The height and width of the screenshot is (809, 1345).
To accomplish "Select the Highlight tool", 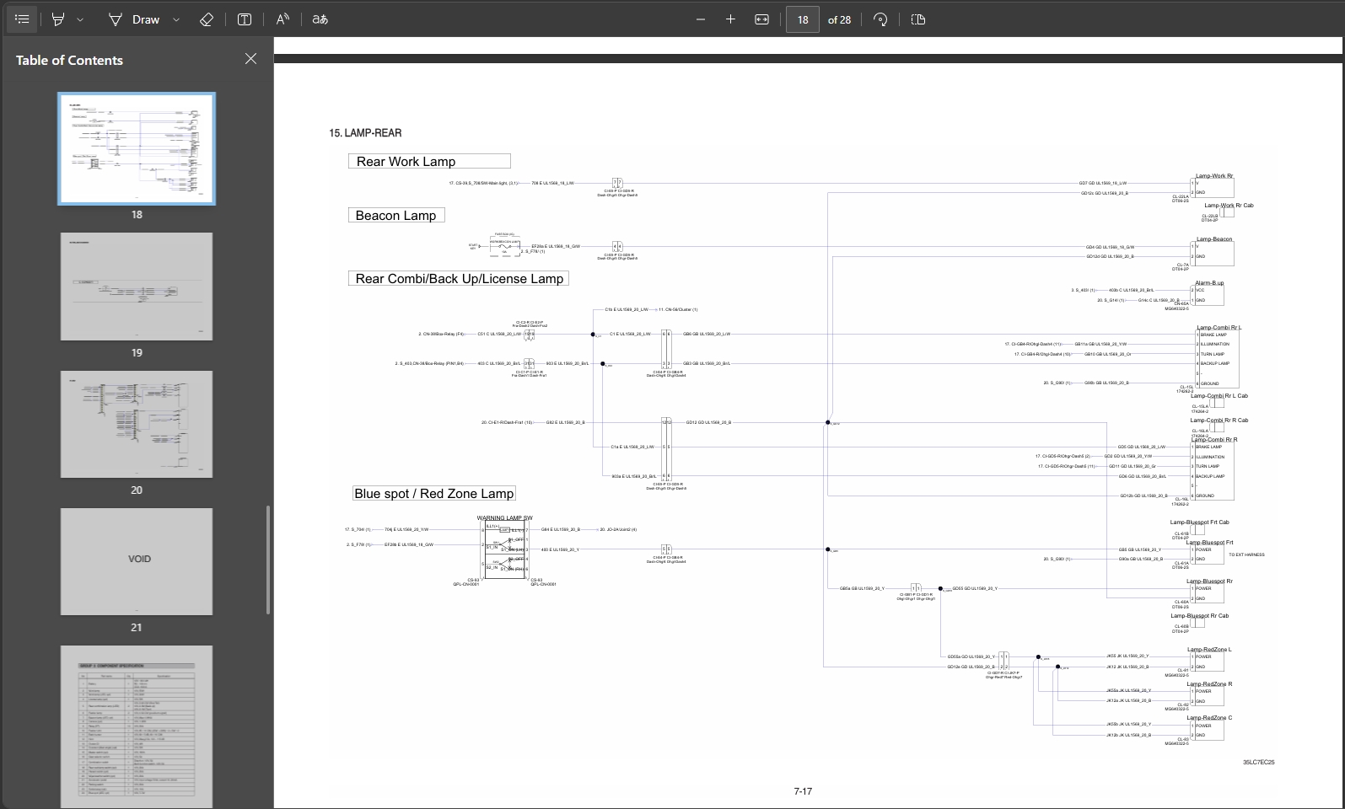I will [58, 19].
